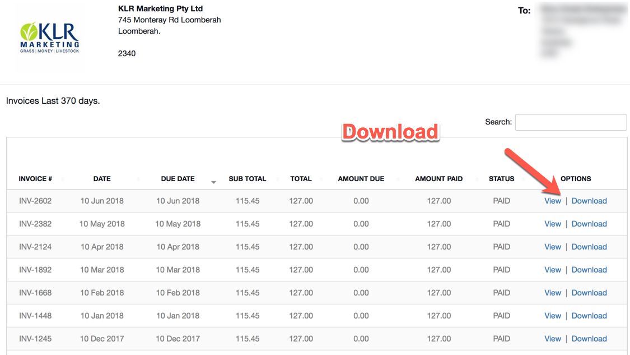
Task: View invoice INV-2382
Action: tap(552, 224)
